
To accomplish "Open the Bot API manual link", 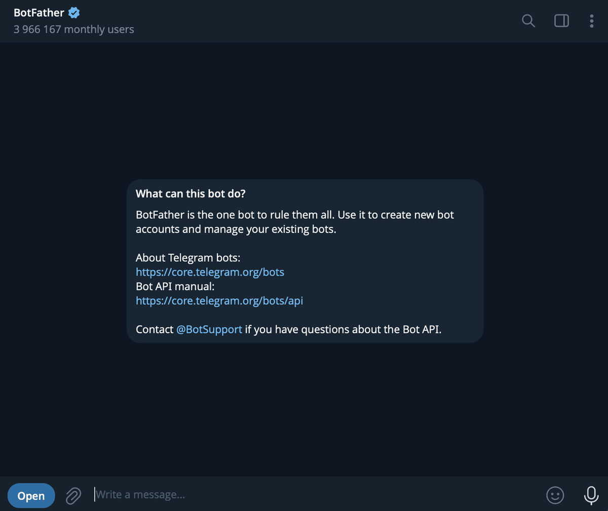I will click(219, 300).
